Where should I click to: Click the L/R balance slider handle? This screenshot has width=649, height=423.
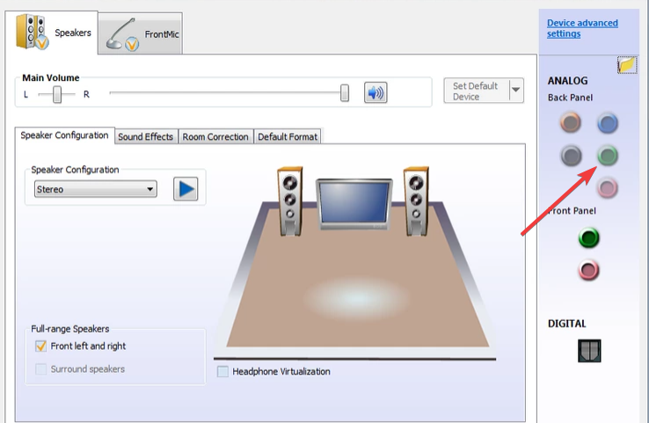(x=57, y=94)
